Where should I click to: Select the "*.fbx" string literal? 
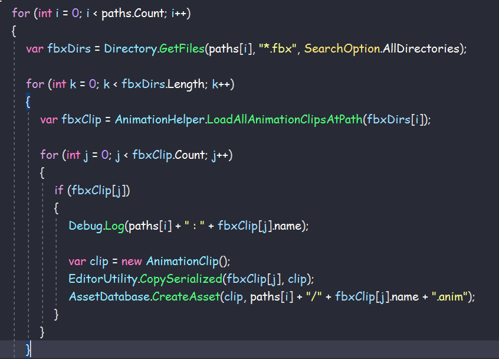point(277,49)
